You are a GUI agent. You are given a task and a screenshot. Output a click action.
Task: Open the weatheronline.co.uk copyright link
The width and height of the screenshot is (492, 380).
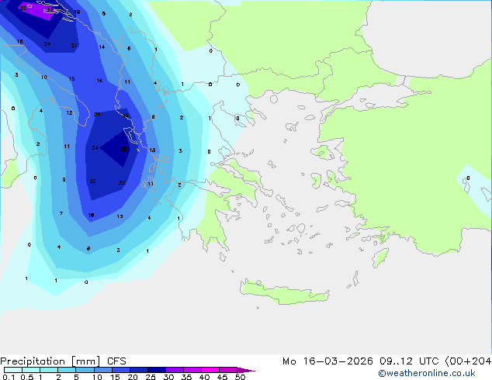pyautogui.click(x=427, y=373)
